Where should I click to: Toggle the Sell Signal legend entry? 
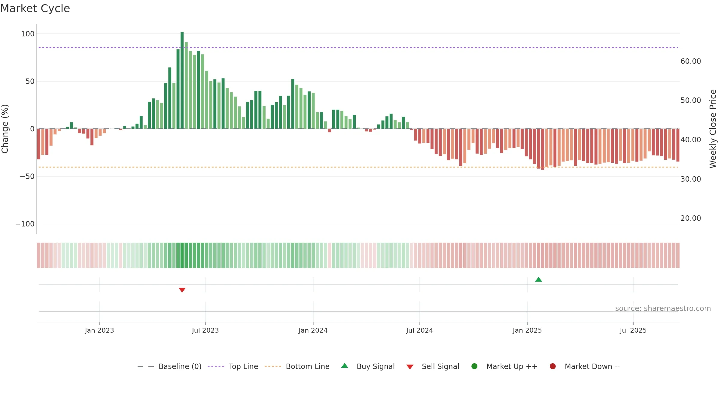pos(433,366)
